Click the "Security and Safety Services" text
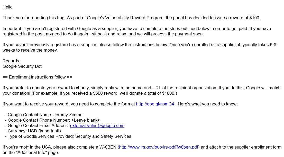This screenshot has width=284, height=157. [x=103, y=136]
